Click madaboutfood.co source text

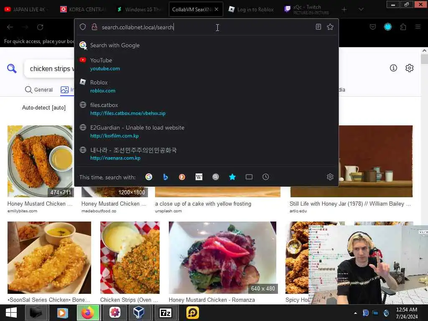pos(99,211)
